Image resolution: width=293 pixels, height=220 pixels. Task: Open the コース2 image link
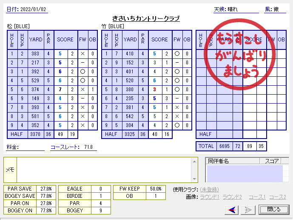(x=277, y=197)
